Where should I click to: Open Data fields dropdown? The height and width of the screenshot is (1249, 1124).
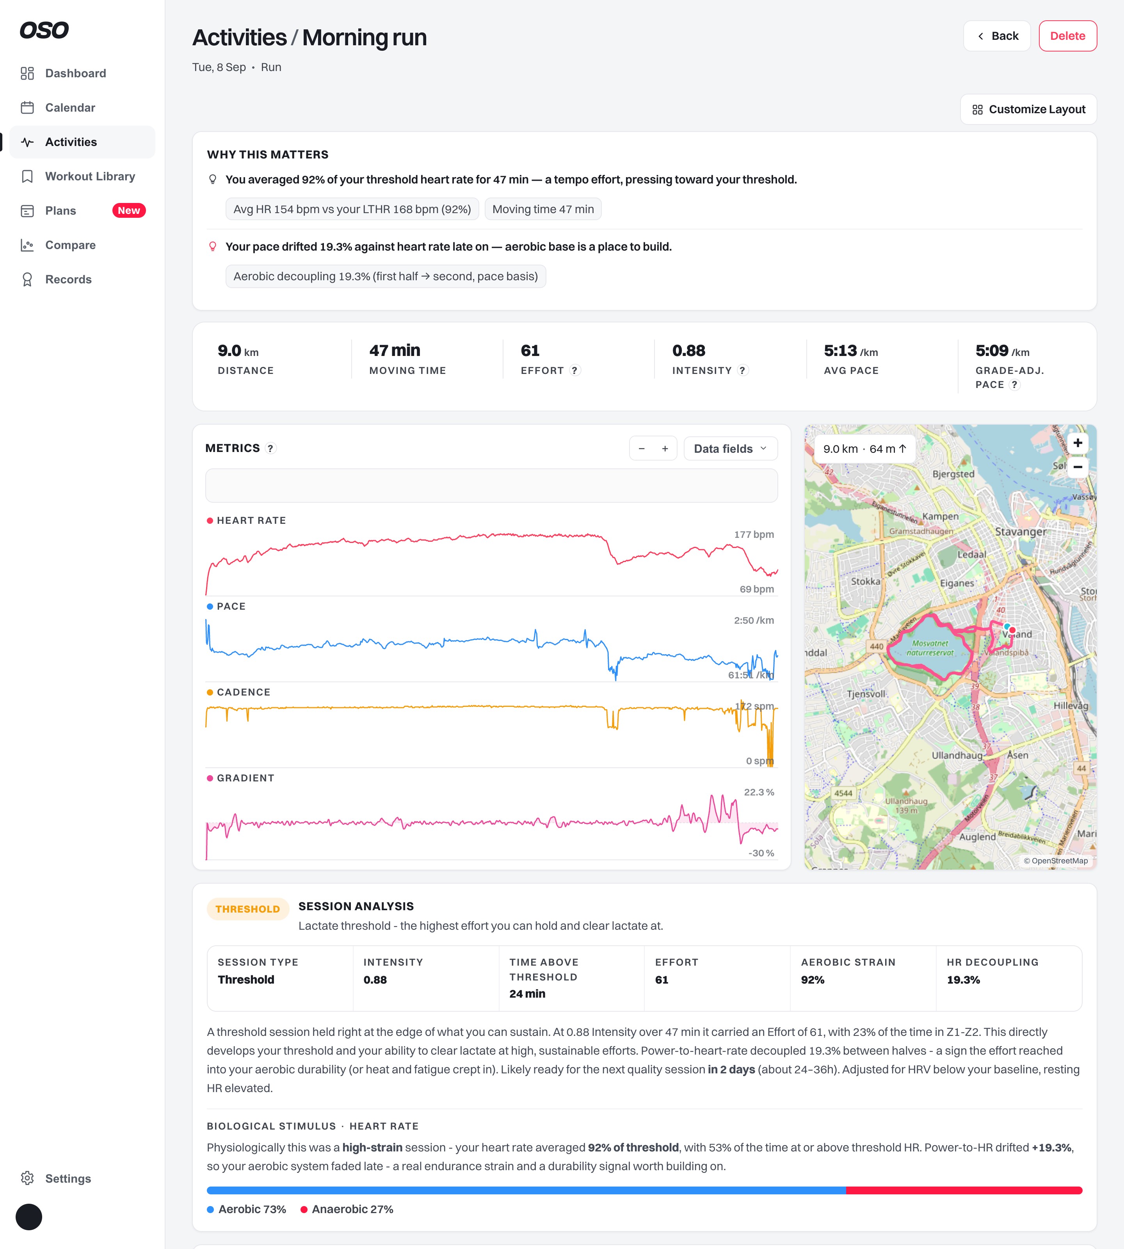[731, 448]
